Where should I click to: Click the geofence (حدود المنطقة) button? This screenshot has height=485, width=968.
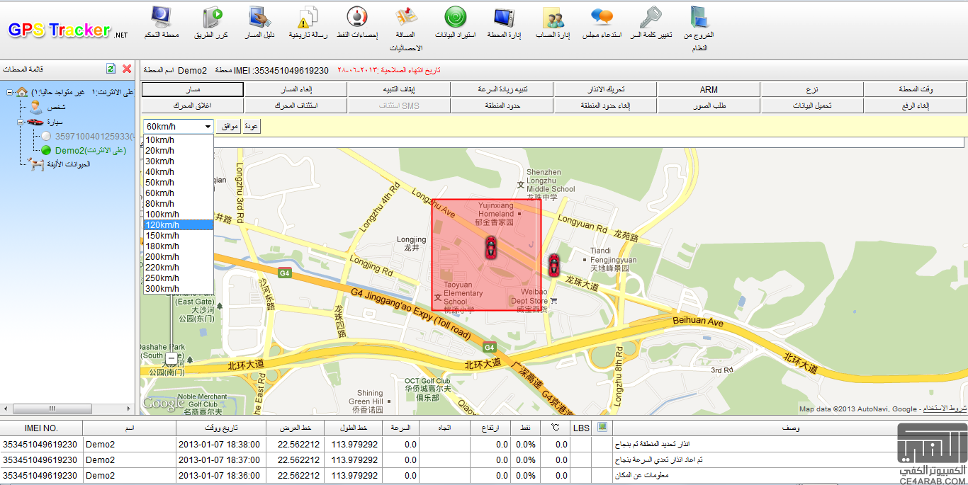pyautogui.click(x=502, y=105)
